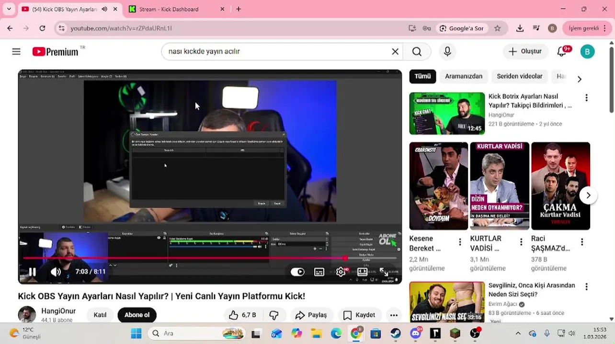The width and height of the screenshot is (615, 344).
Task: Select the Seriden videolar chip
Action: (520, 76)
